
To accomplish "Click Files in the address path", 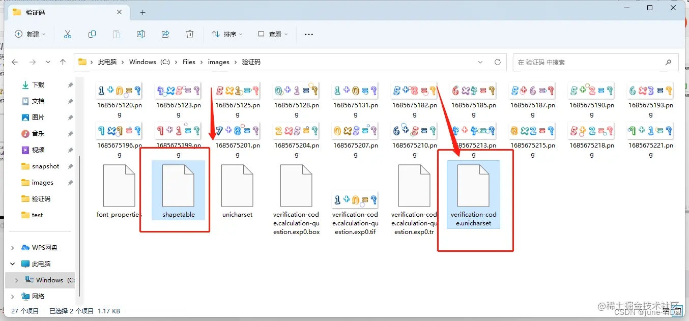I will 189,62.
